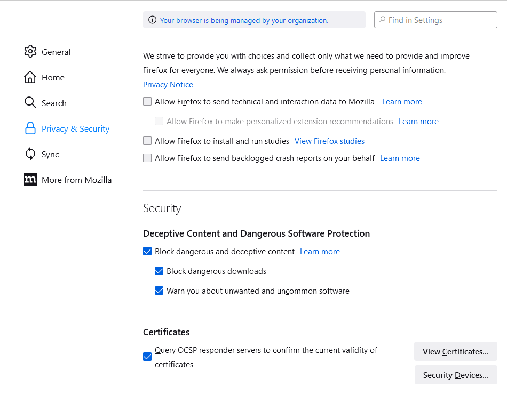Click the Privacy & Security lock icon
Image resolution: width=507 pixels, height=395 pixels.
click(30, 128)
